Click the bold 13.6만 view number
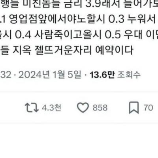The height and width of the screenshot is (158, 158). click(x=102, y=75)
